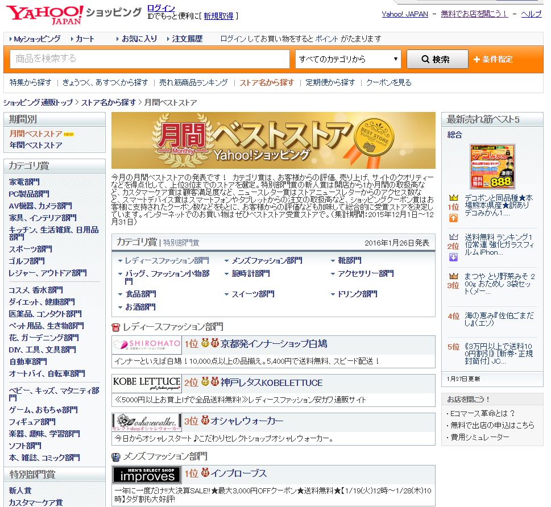Select きょうつく、あすつくから探す tab
The width and height of the screenshot is (551, 507).
point(105,82)
